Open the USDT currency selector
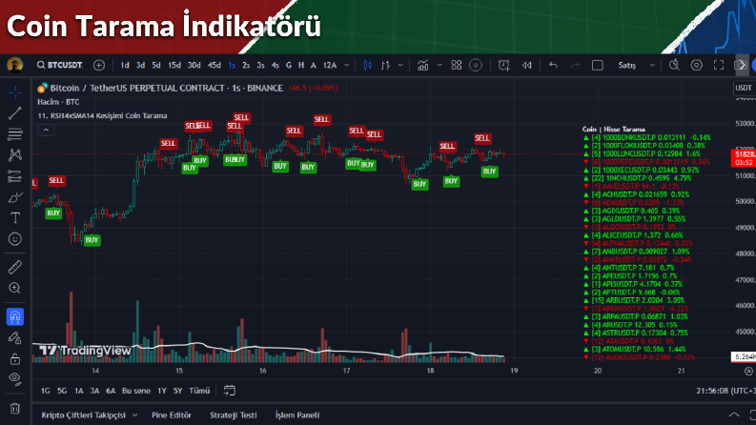 coord(743,88)
